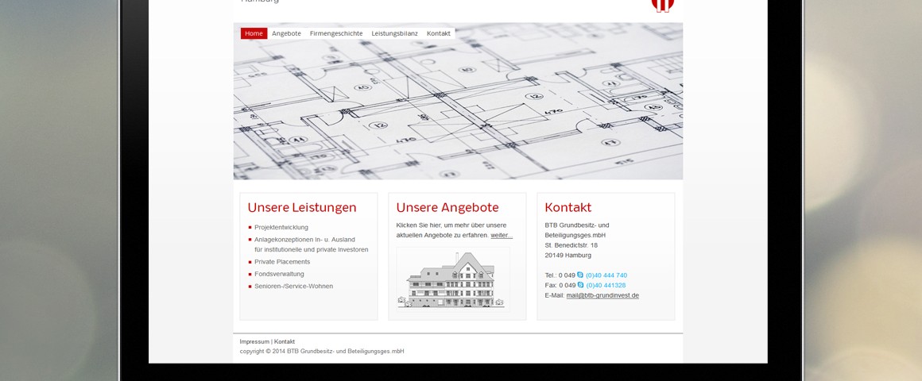Call the phone number (0)40 444 740
This screenshot has height=381, width=922.
pyautogui.click(x=606, y=275)
